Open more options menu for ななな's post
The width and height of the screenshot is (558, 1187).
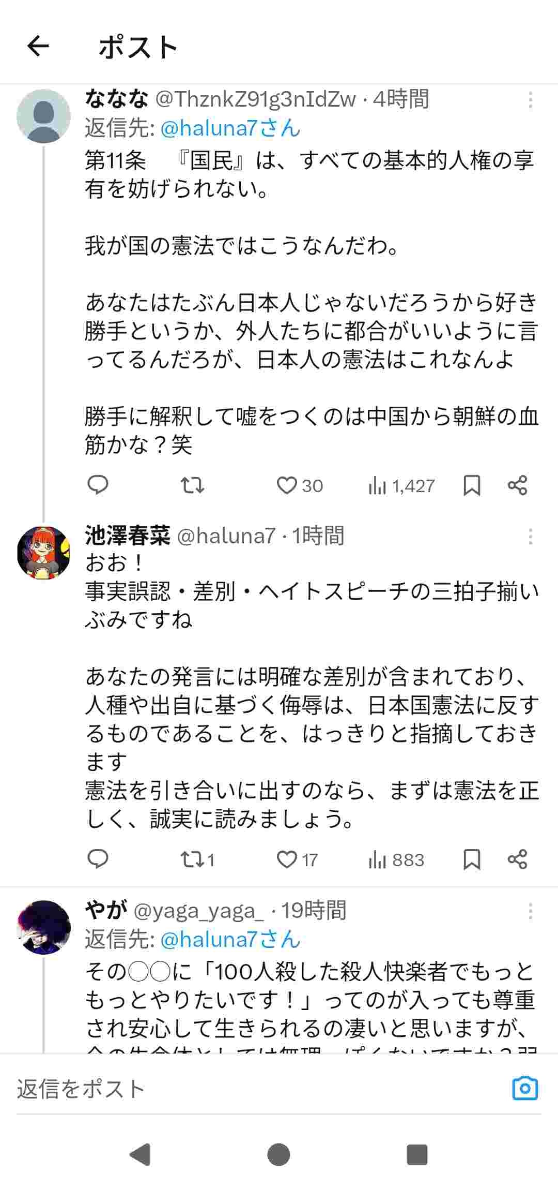(x=530, y=100)
